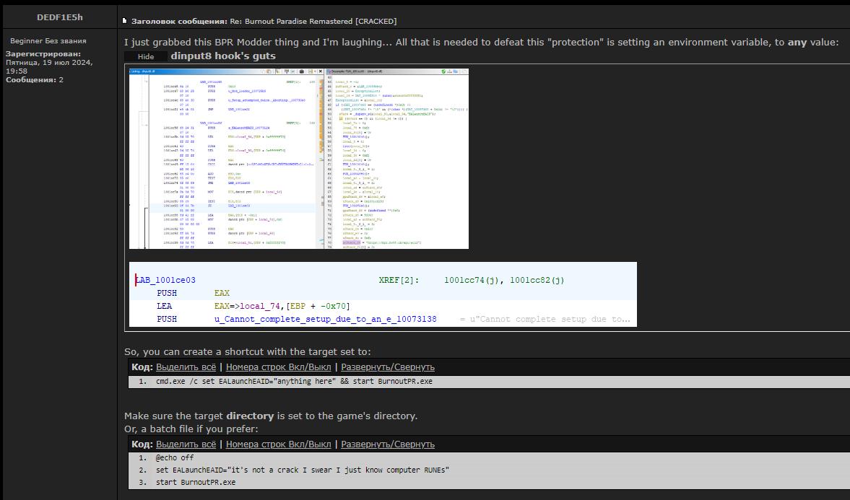Click Выделить всё above the cmd.exe code
Image resolution: width=850 pixels, height=500 pixels.
pos(186,367)
